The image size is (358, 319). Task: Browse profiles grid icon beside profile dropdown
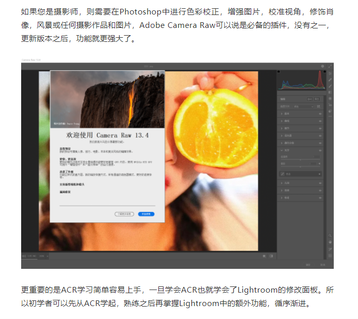tap(318, 107)
